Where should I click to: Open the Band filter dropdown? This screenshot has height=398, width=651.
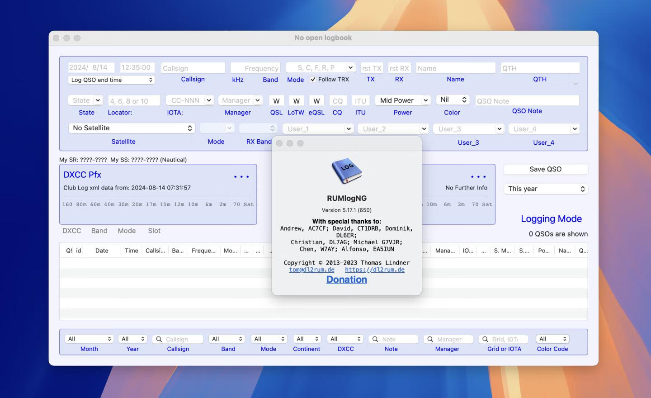227,339
